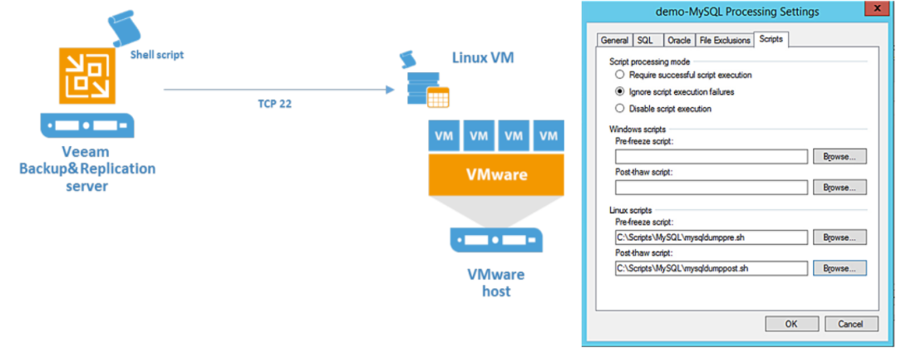
Task: Click the Script processing mode heading
Action: point(649,61)
